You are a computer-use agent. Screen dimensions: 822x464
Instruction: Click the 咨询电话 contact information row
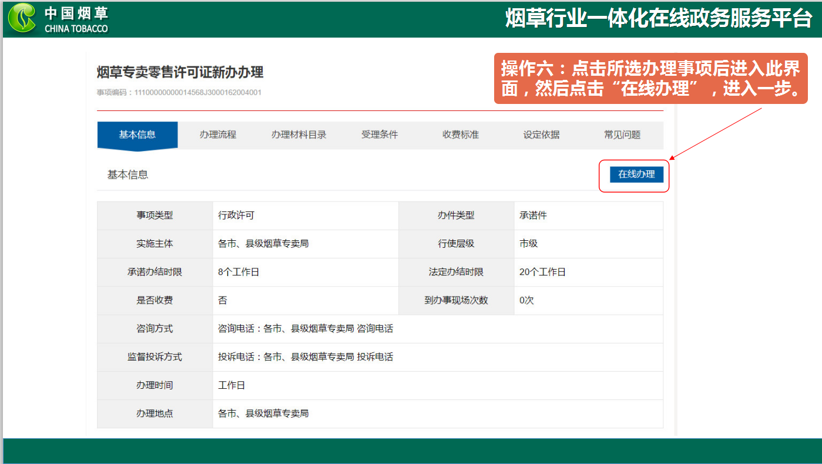pos(306,329)
